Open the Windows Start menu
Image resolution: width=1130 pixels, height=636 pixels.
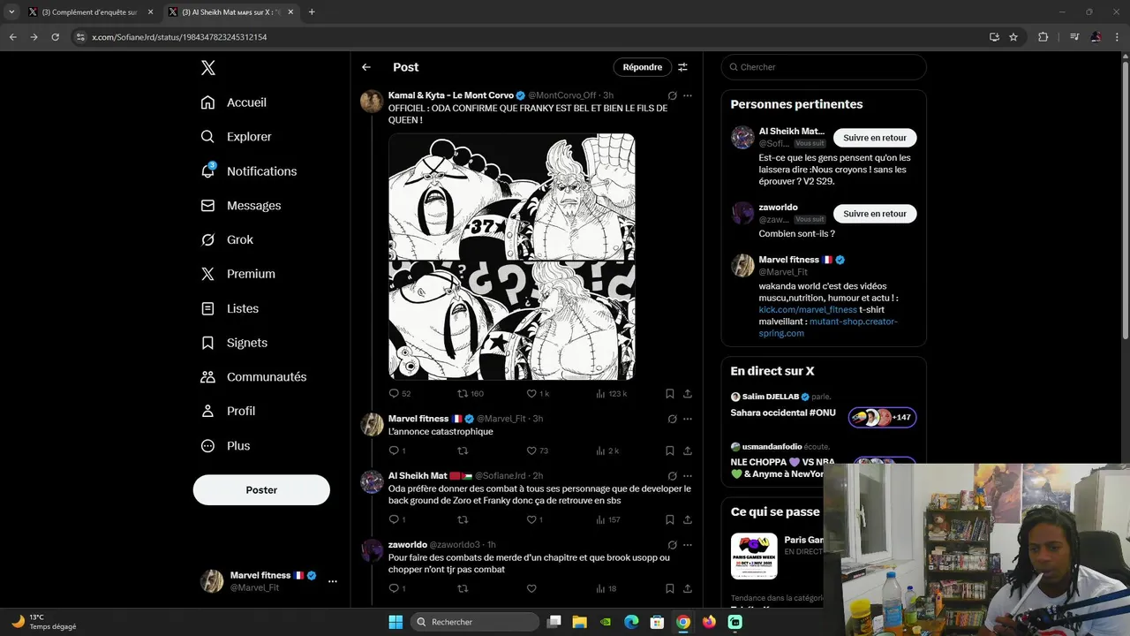(395, 622)
